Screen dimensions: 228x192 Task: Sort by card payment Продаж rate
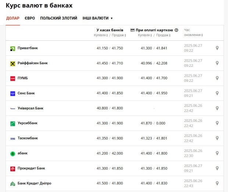point(163,35)
